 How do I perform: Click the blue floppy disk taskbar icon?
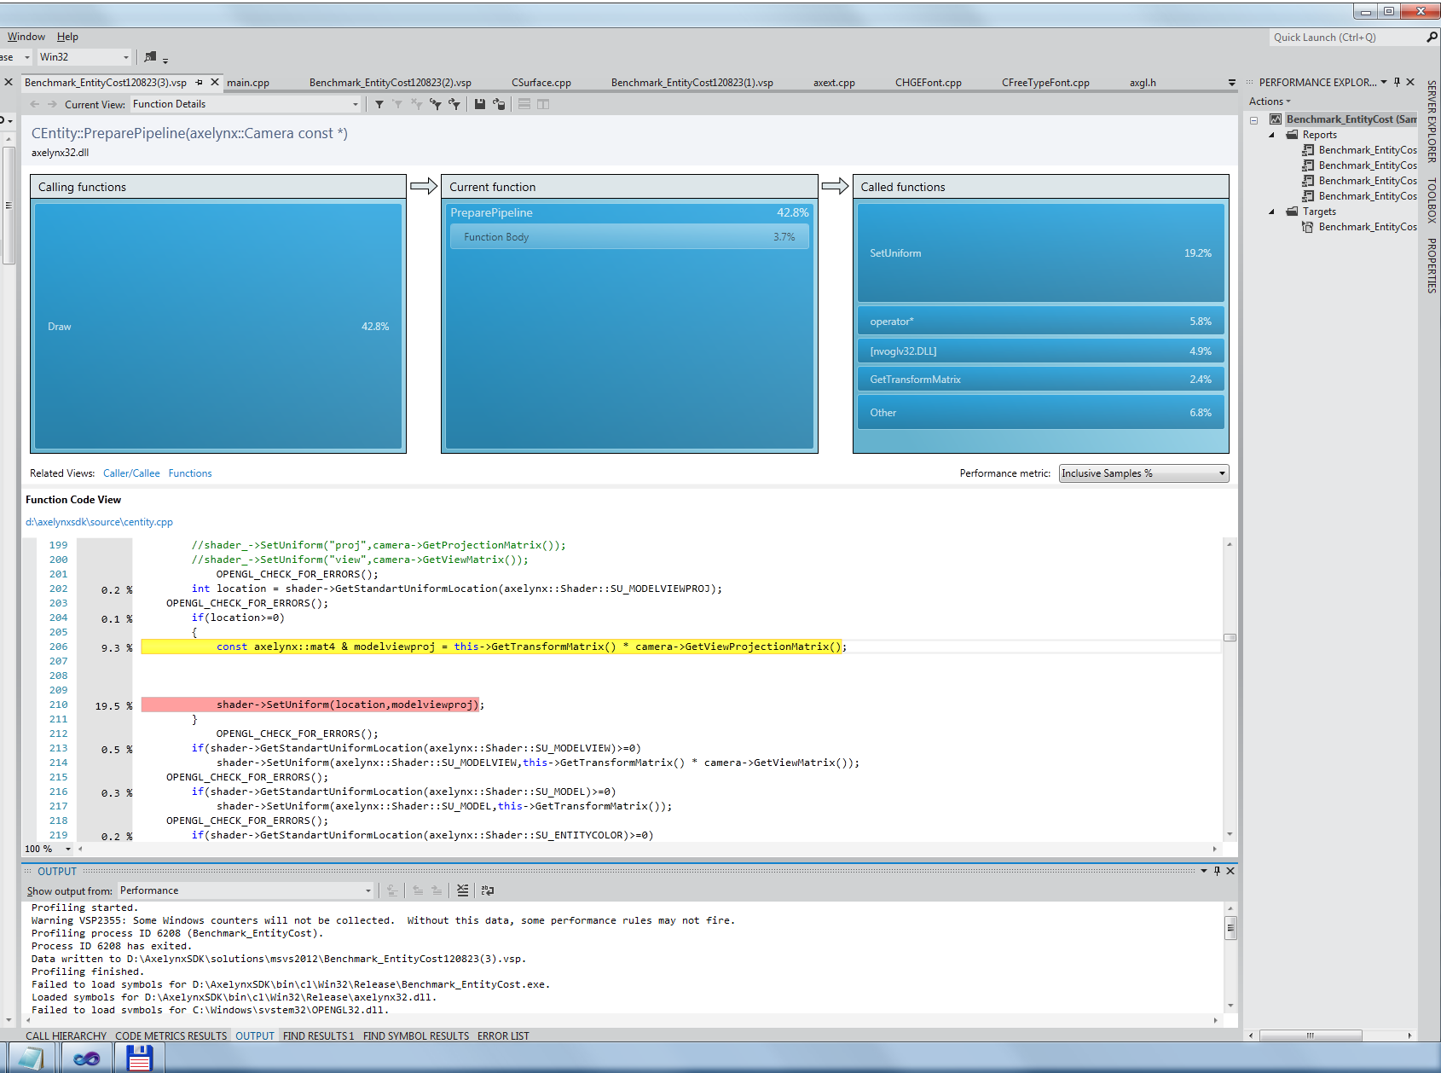click(139, 1058)
